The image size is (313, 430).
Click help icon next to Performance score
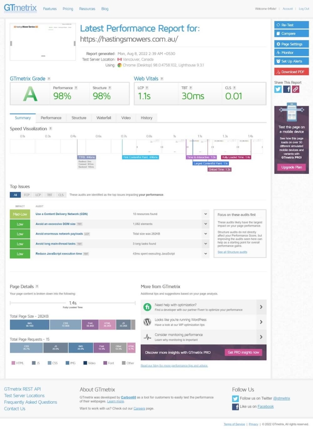click(76, 88)
